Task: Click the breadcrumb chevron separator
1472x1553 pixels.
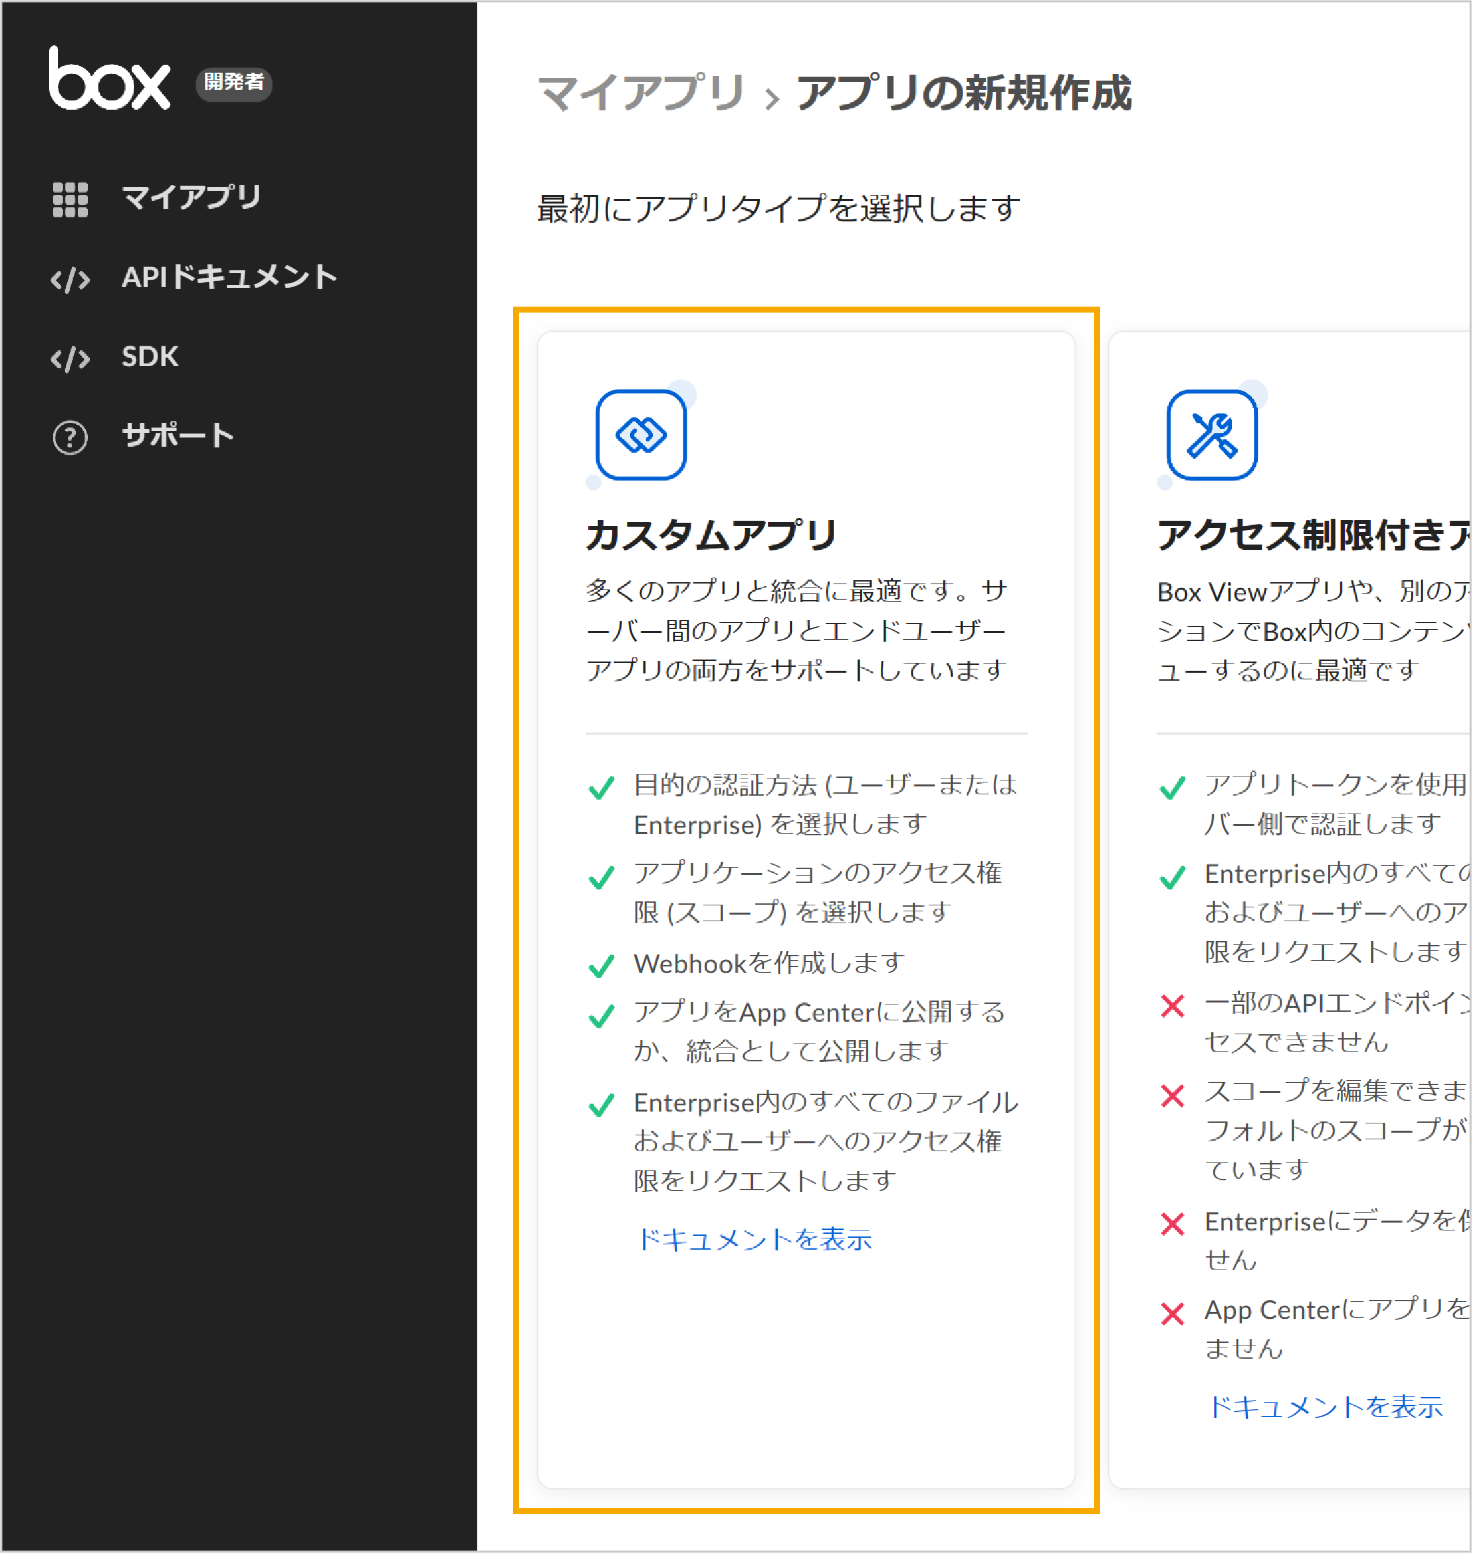Action: point(772,98)
